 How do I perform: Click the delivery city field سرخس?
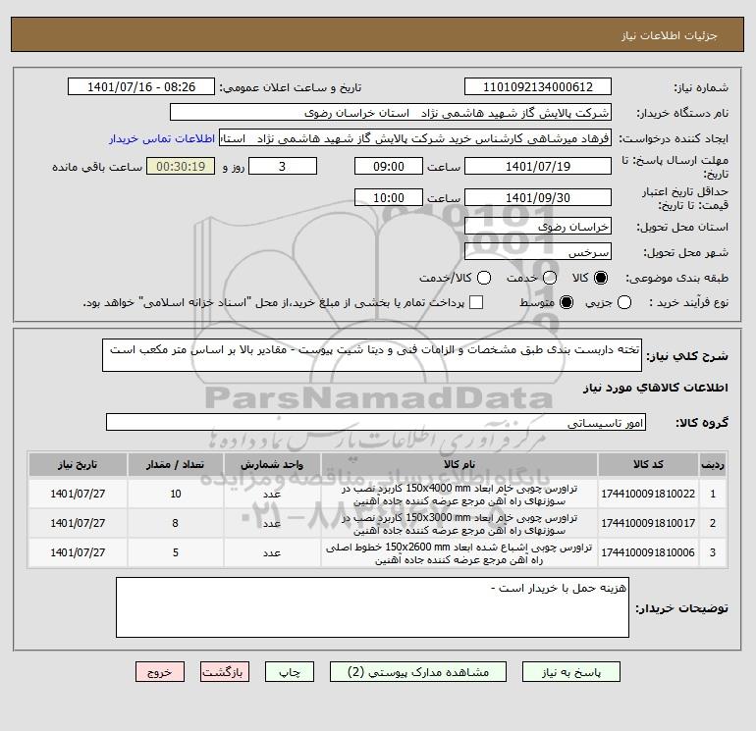538,252
